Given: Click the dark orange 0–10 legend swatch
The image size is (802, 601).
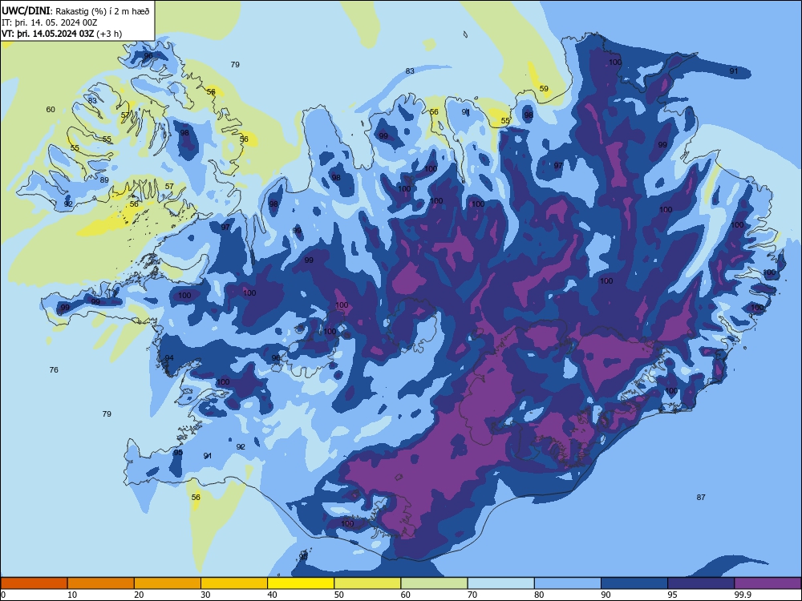Looking at the screenshot, I should pyautogui.click(x=34, y=583).
